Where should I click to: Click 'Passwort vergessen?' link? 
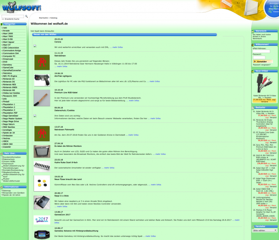click(x=261, y=65)
